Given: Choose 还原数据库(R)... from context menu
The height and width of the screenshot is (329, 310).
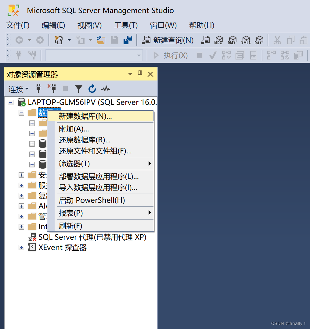Looking at the screenshot, I should click(101, 140).
